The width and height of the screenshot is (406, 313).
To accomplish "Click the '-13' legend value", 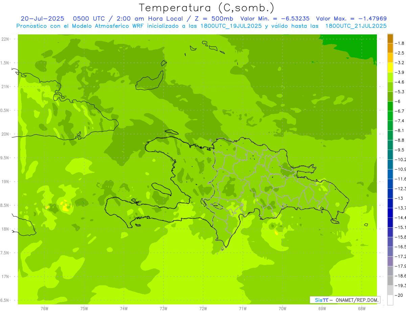I will 399,198.
